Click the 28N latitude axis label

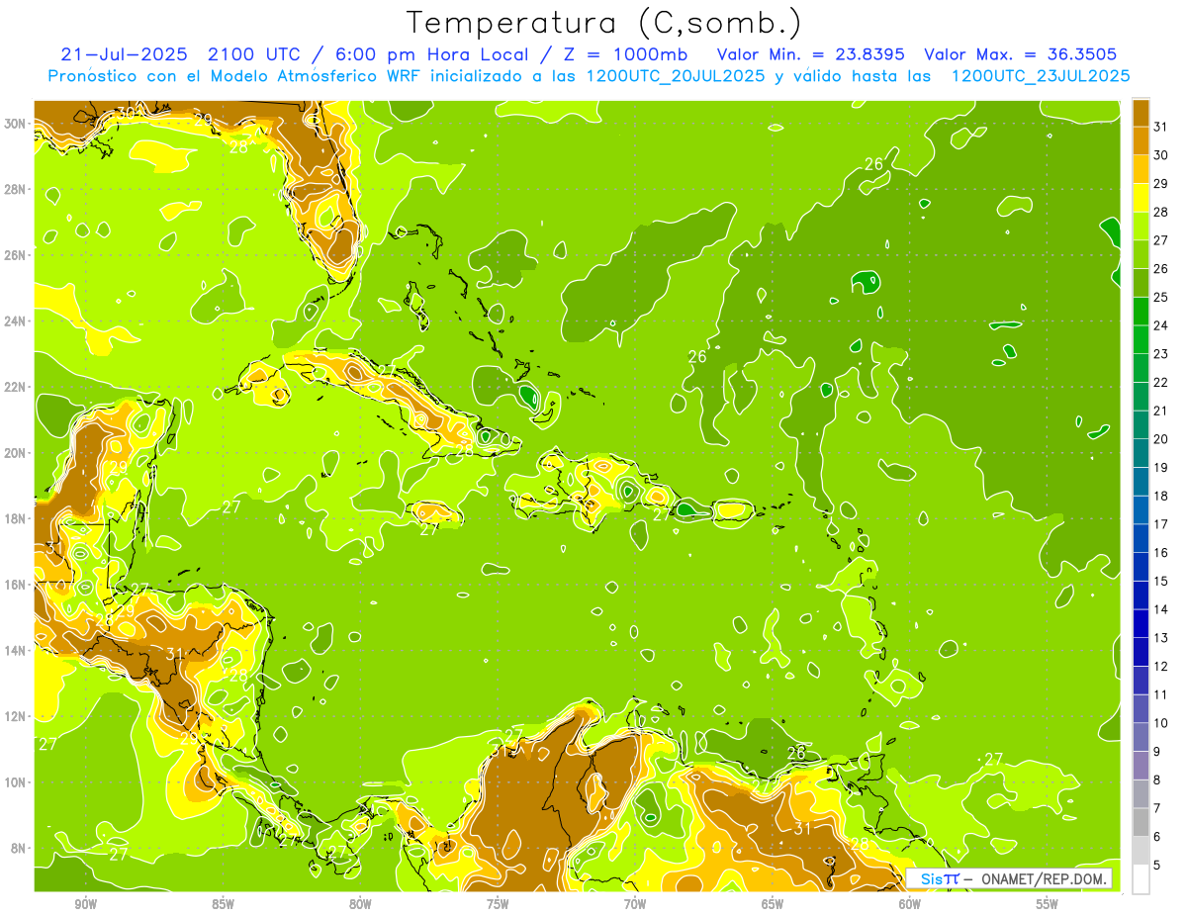click(15, 189)
